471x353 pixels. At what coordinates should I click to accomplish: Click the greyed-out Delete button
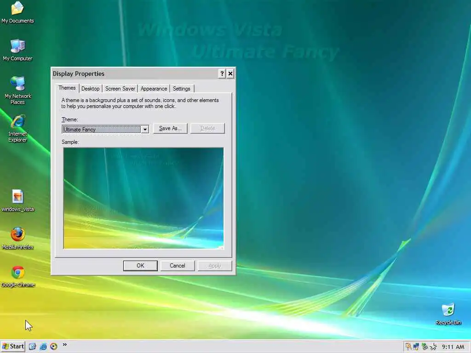coord(207,128)
